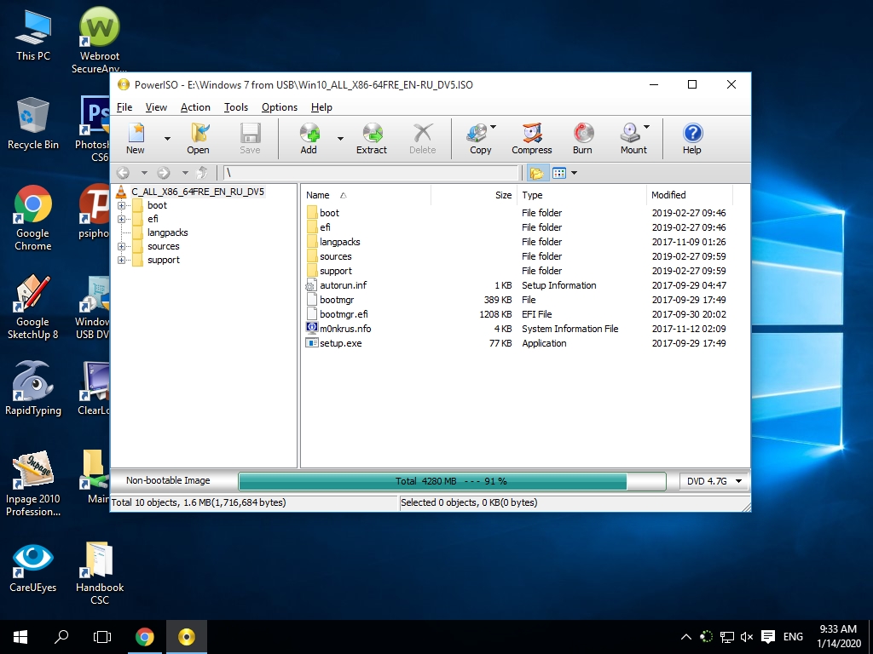Copy the disc using the Copy icon
Image resolution: width=873 pixels, height=654 pixels.
pyautogui.click(x=477, y=136)
